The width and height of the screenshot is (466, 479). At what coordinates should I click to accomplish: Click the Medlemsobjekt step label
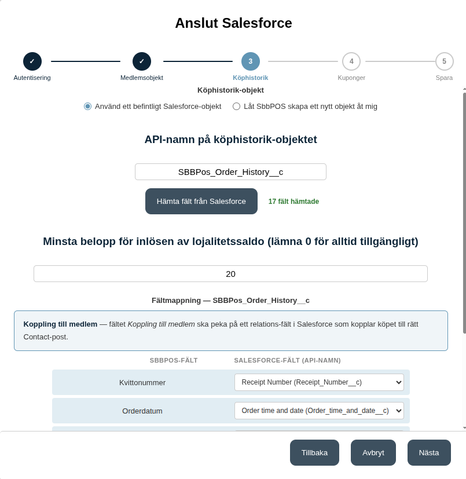(142, 78)
